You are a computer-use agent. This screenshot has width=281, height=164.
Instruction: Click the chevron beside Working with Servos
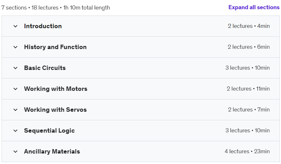(15, 110)
